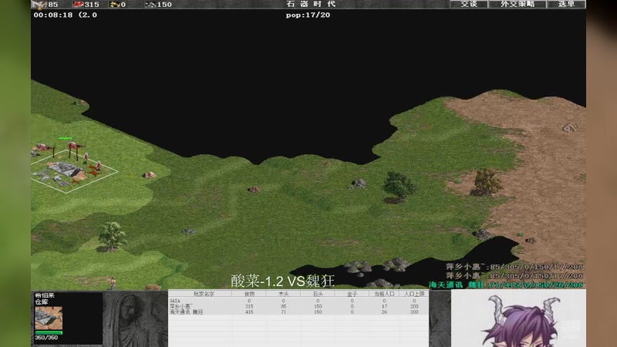617x347 pixels.
Task: Click the 木头 column header
Action: point(283,294)
